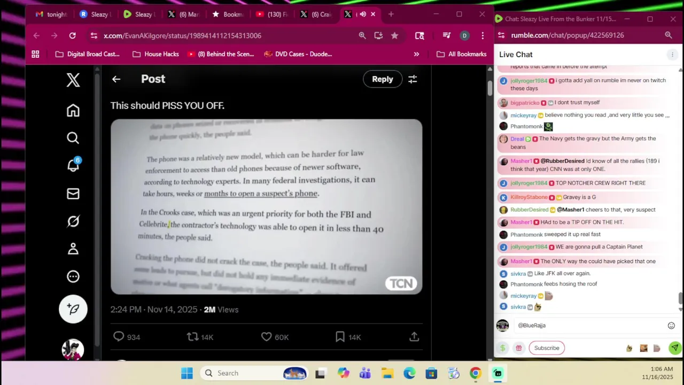The width and height of the screenshot is (684, 385).
Task: Open X notifications bell with 6 badge
Action: pos(73,165)
